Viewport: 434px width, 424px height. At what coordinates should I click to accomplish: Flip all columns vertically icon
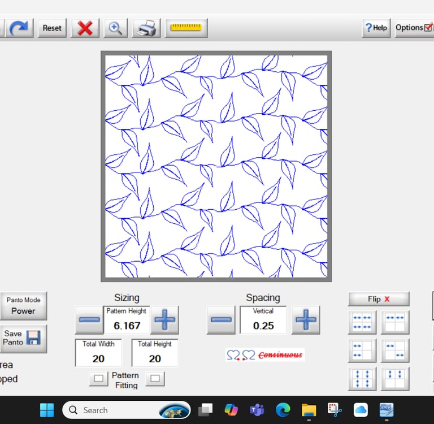(x=362, y=379)
